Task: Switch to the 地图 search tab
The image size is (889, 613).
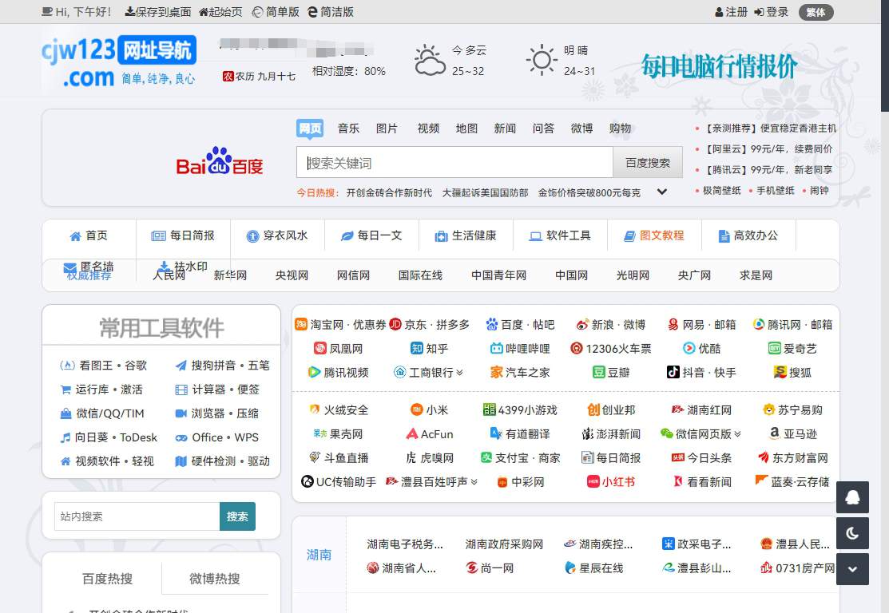Action: [x=466, y=129]
